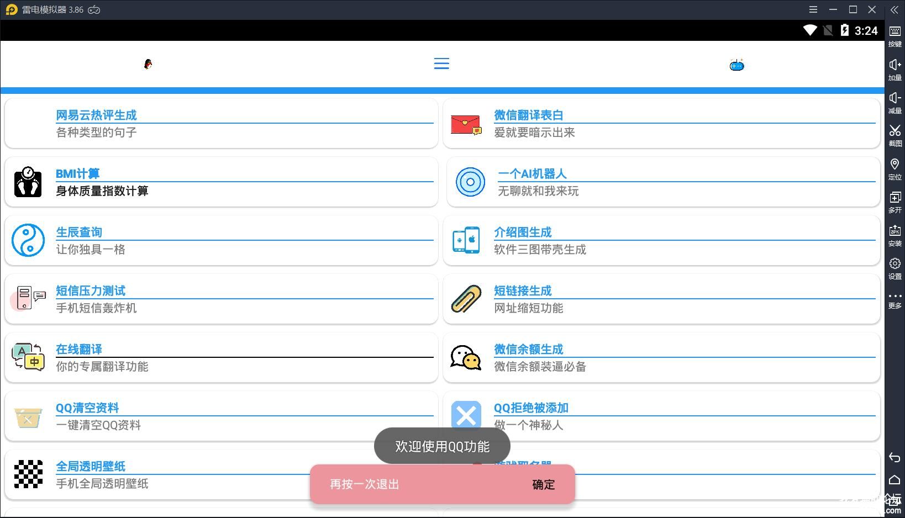Click the paperclip icon for 短链接生成
Image resolution: width=905 pixels, height=518 pixels.
(x=466, y=299)
